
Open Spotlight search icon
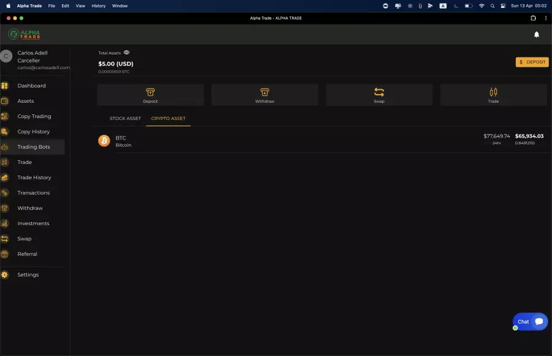pos(493,6)
